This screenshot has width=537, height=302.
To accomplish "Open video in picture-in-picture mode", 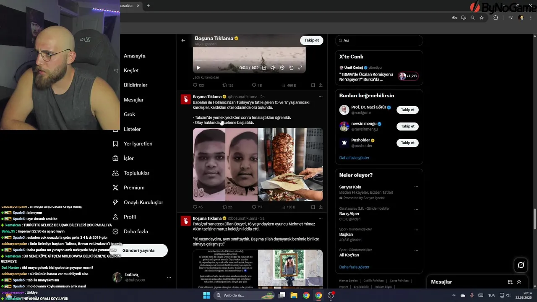I will click(291, 68).
